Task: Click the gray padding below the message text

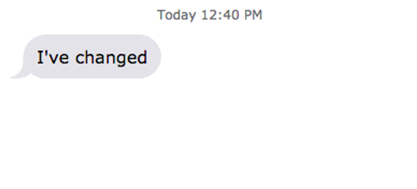Action: point(92,73)
